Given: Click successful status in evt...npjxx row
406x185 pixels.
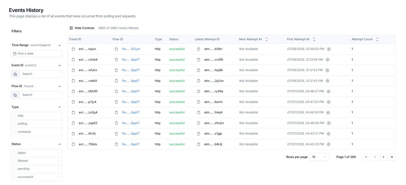Looking at the screenshot, I should (x=177, y=49).
